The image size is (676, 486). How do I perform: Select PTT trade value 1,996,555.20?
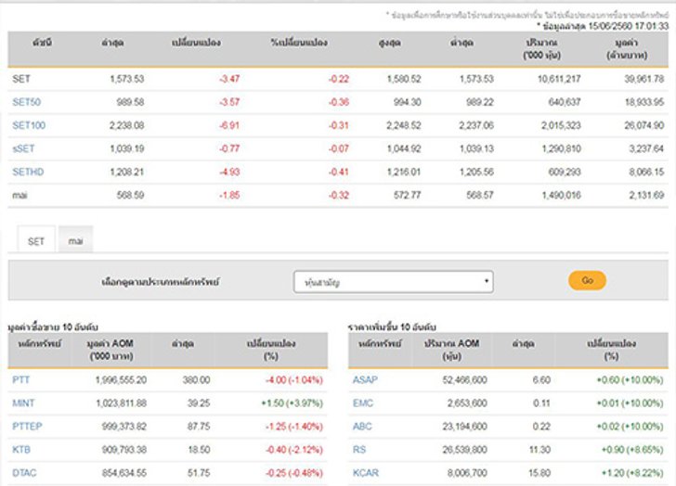click(121, 379)
